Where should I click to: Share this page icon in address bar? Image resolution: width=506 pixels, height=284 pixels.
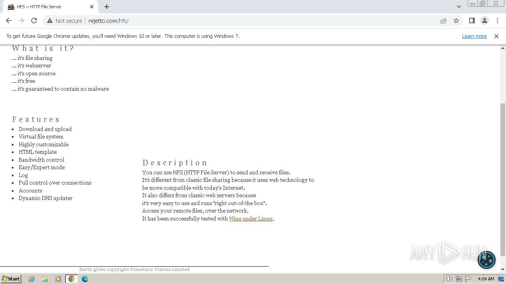(x=444, y=21)
